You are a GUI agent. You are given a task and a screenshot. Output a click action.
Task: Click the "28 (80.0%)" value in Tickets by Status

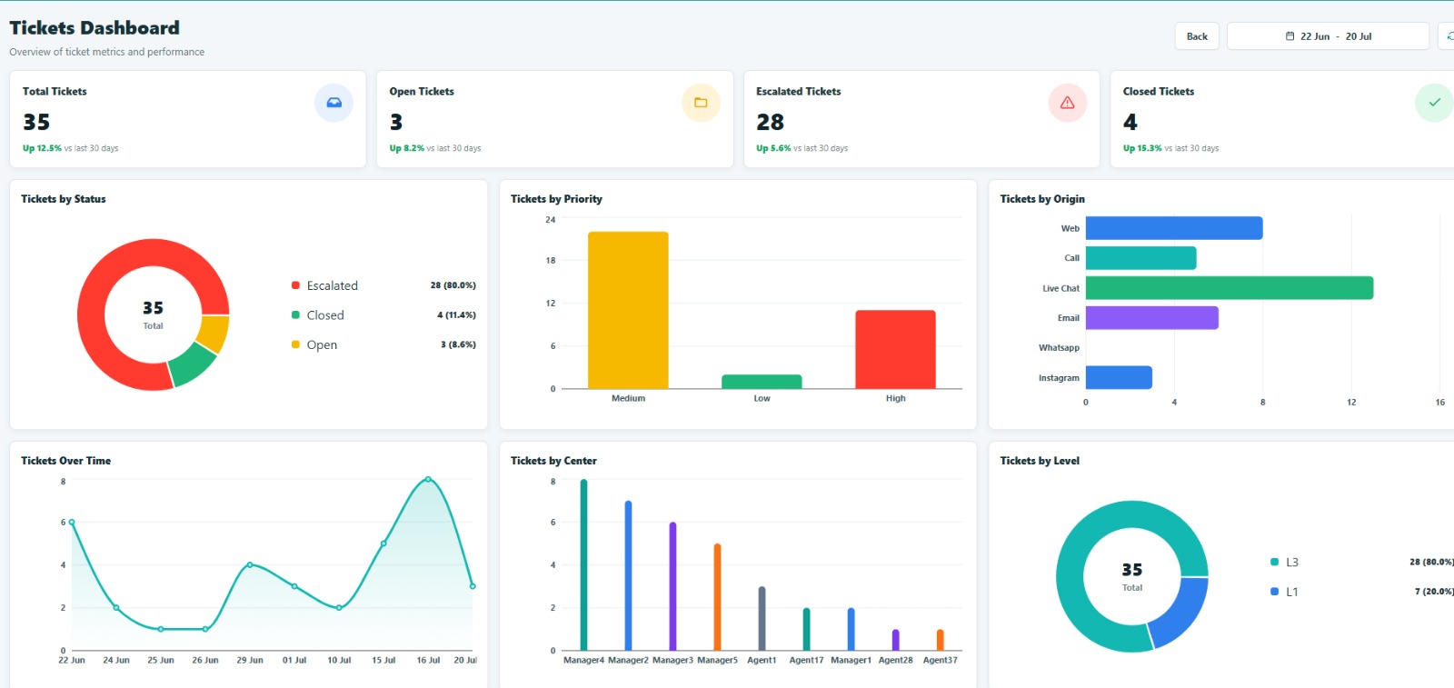point(453,285)
